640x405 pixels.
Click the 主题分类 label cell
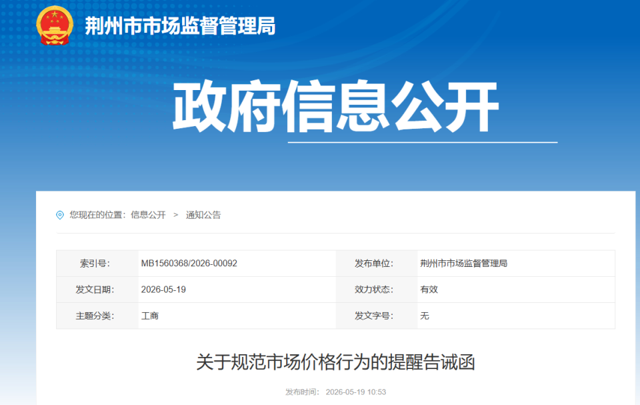pos(97,316)
